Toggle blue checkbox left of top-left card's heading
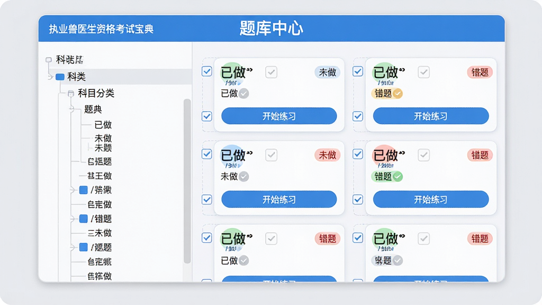542x305 pixels. coord(207,71)
